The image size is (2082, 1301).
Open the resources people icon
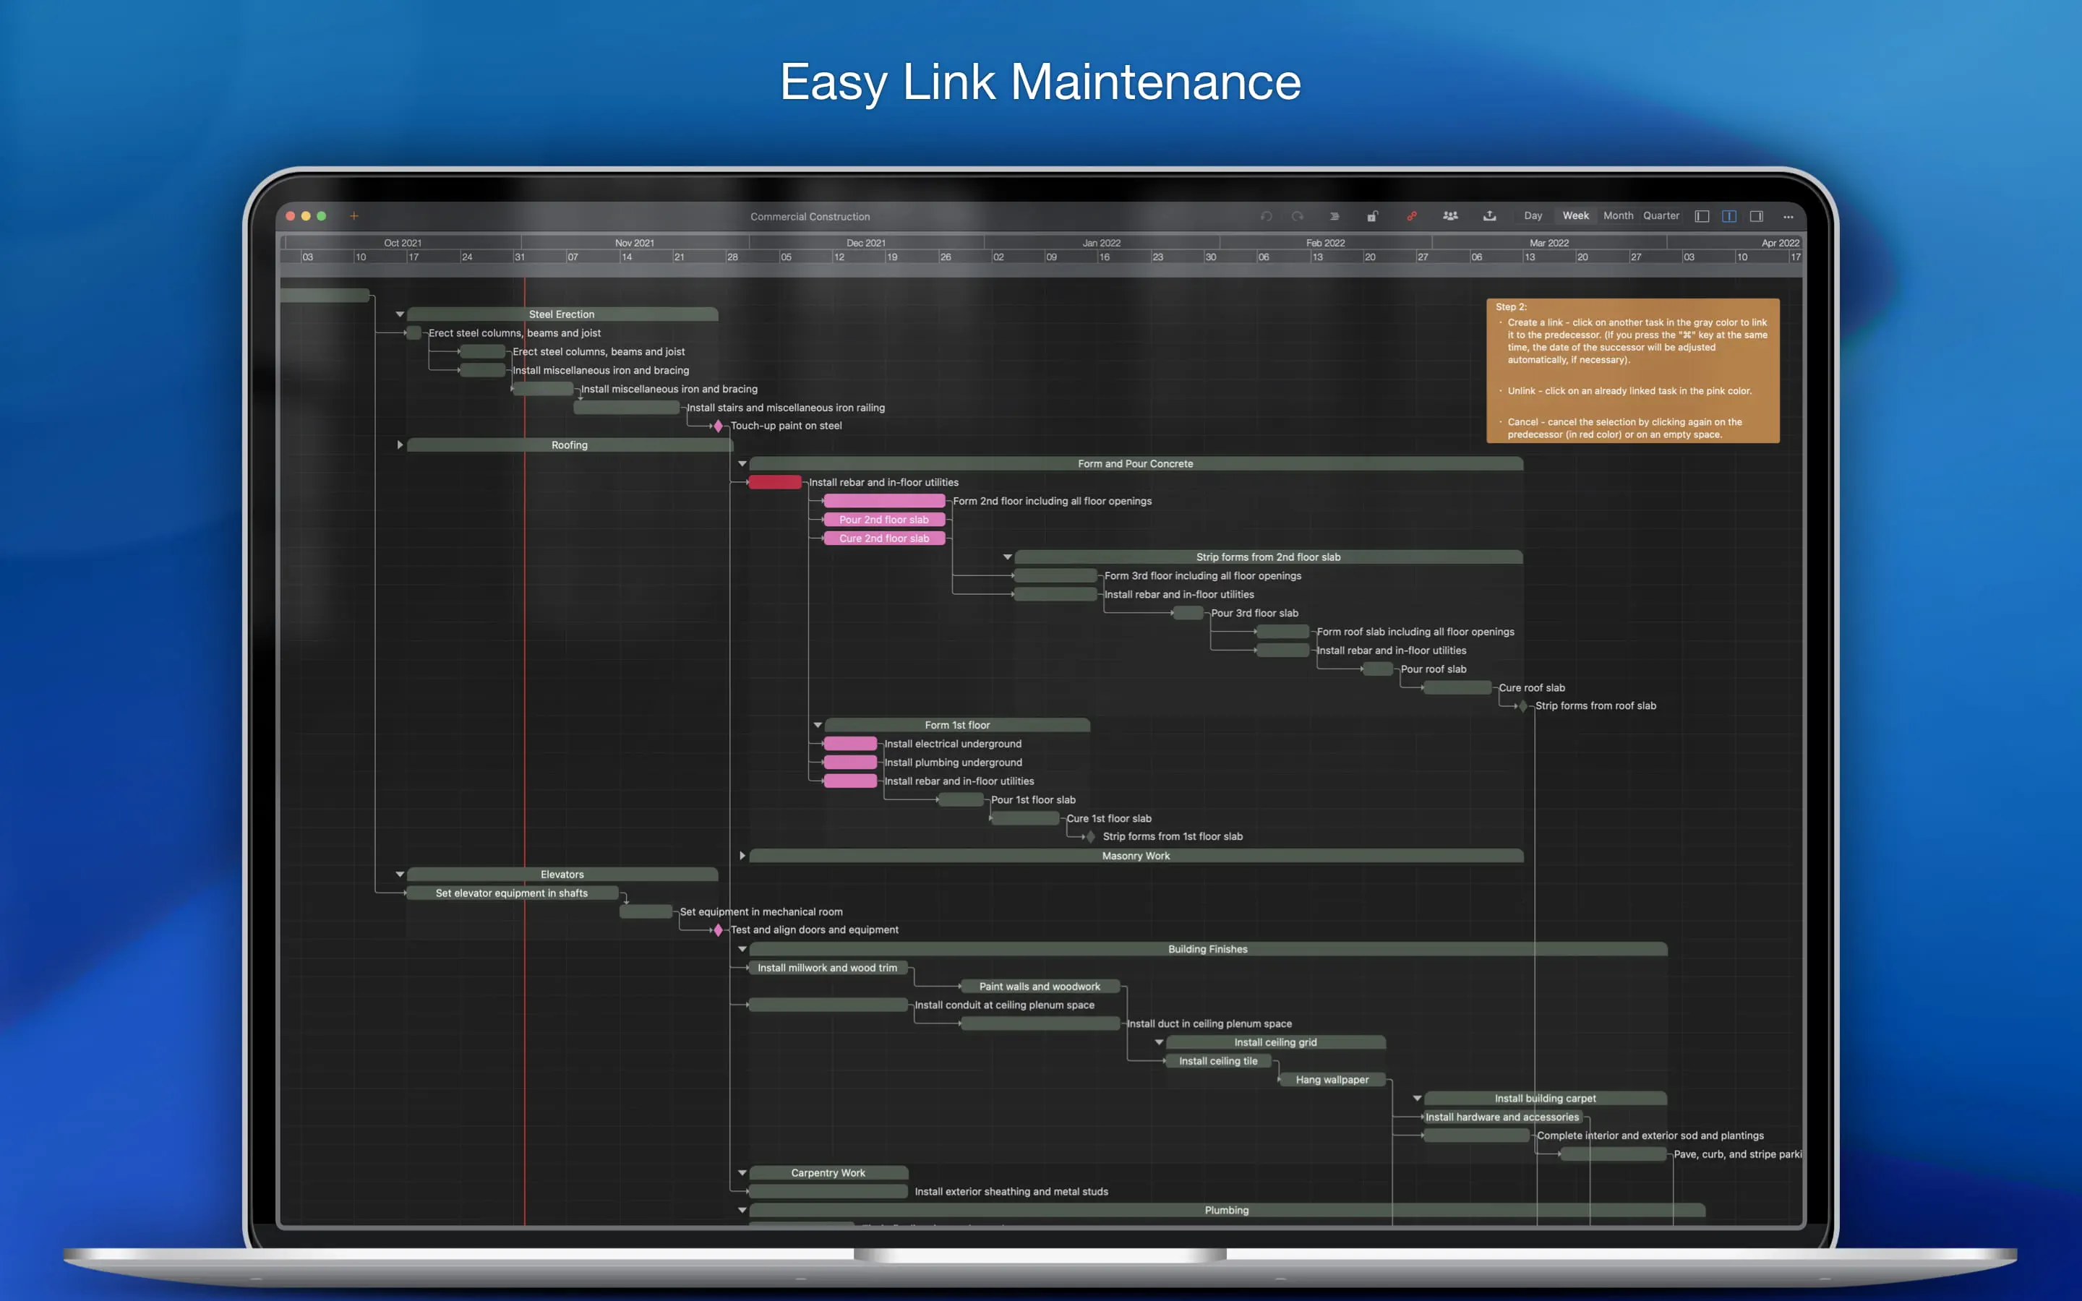(1450, 216)
